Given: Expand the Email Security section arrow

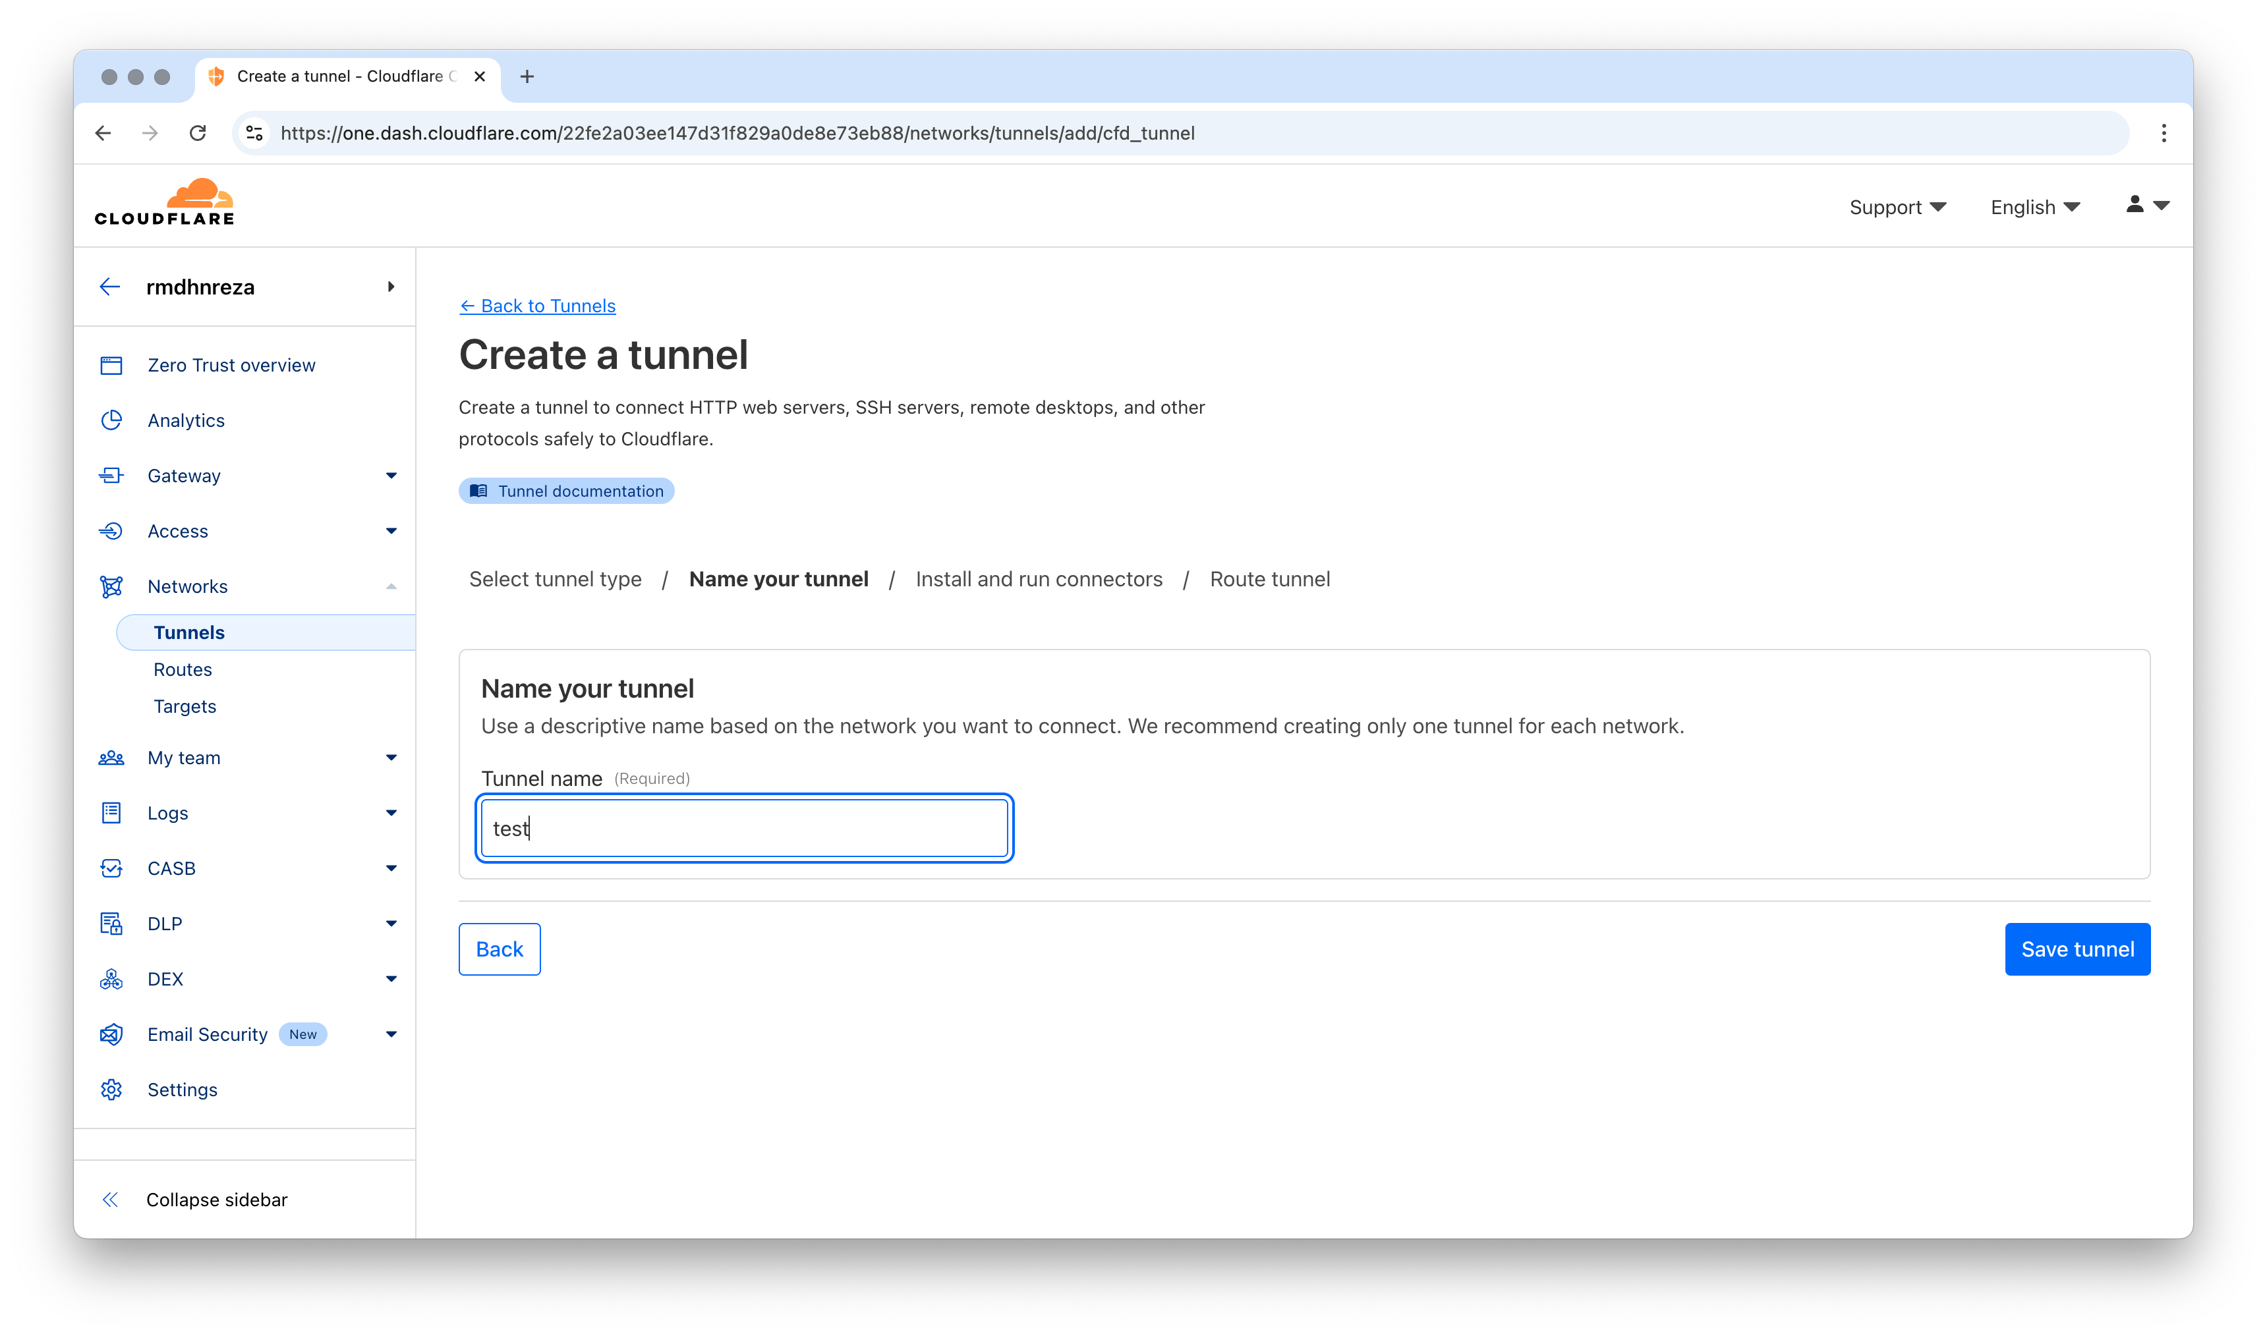Looking at the screenshot, I should (391, 1034).
